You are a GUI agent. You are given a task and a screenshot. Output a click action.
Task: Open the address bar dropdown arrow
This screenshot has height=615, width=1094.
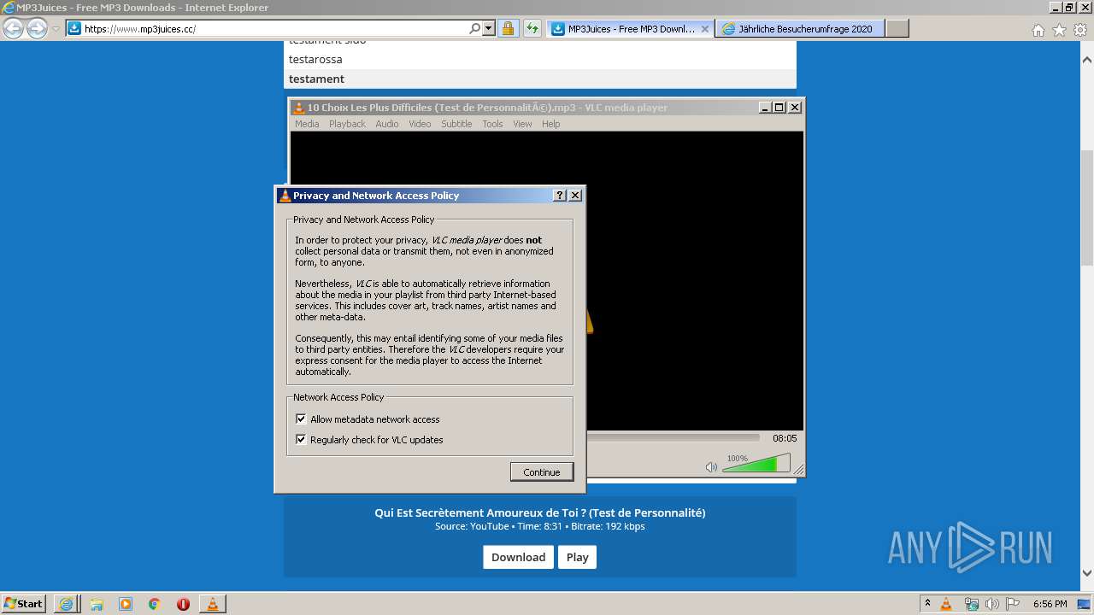click(x=489, y=28)
